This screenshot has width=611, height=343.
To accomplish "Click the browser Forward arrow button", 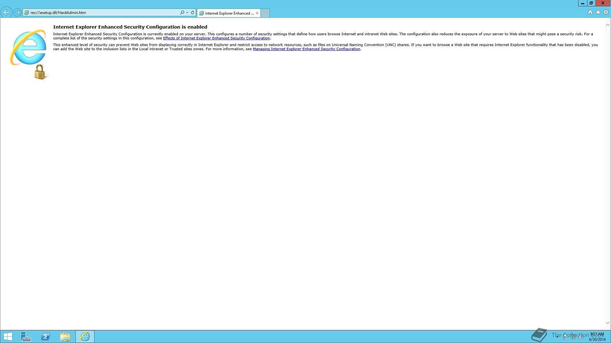I will click(18, 13).
